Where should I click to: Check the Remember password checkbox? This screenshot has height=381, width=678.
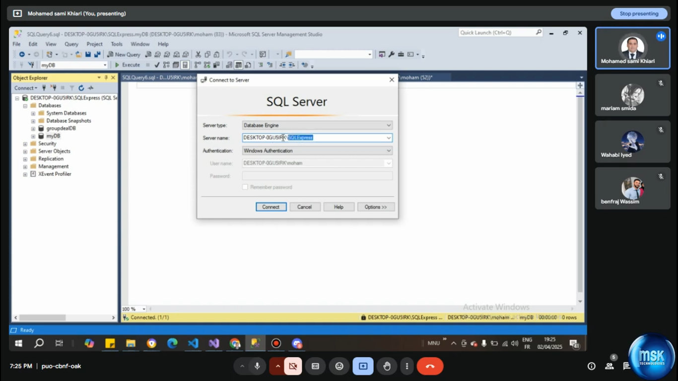(245, 187)
